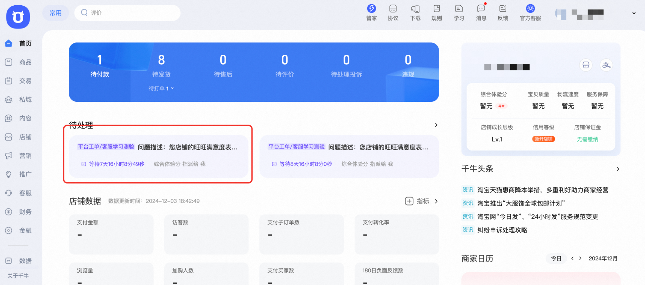
Task: Open news 淘宝推出大服饰全球包邮计划
Action: (521, 203)
